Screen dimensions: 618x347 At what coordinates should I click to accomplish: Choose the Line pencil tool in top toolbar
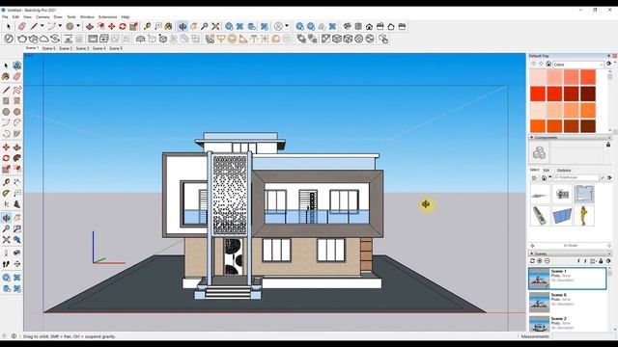click(x=35, y=26)
